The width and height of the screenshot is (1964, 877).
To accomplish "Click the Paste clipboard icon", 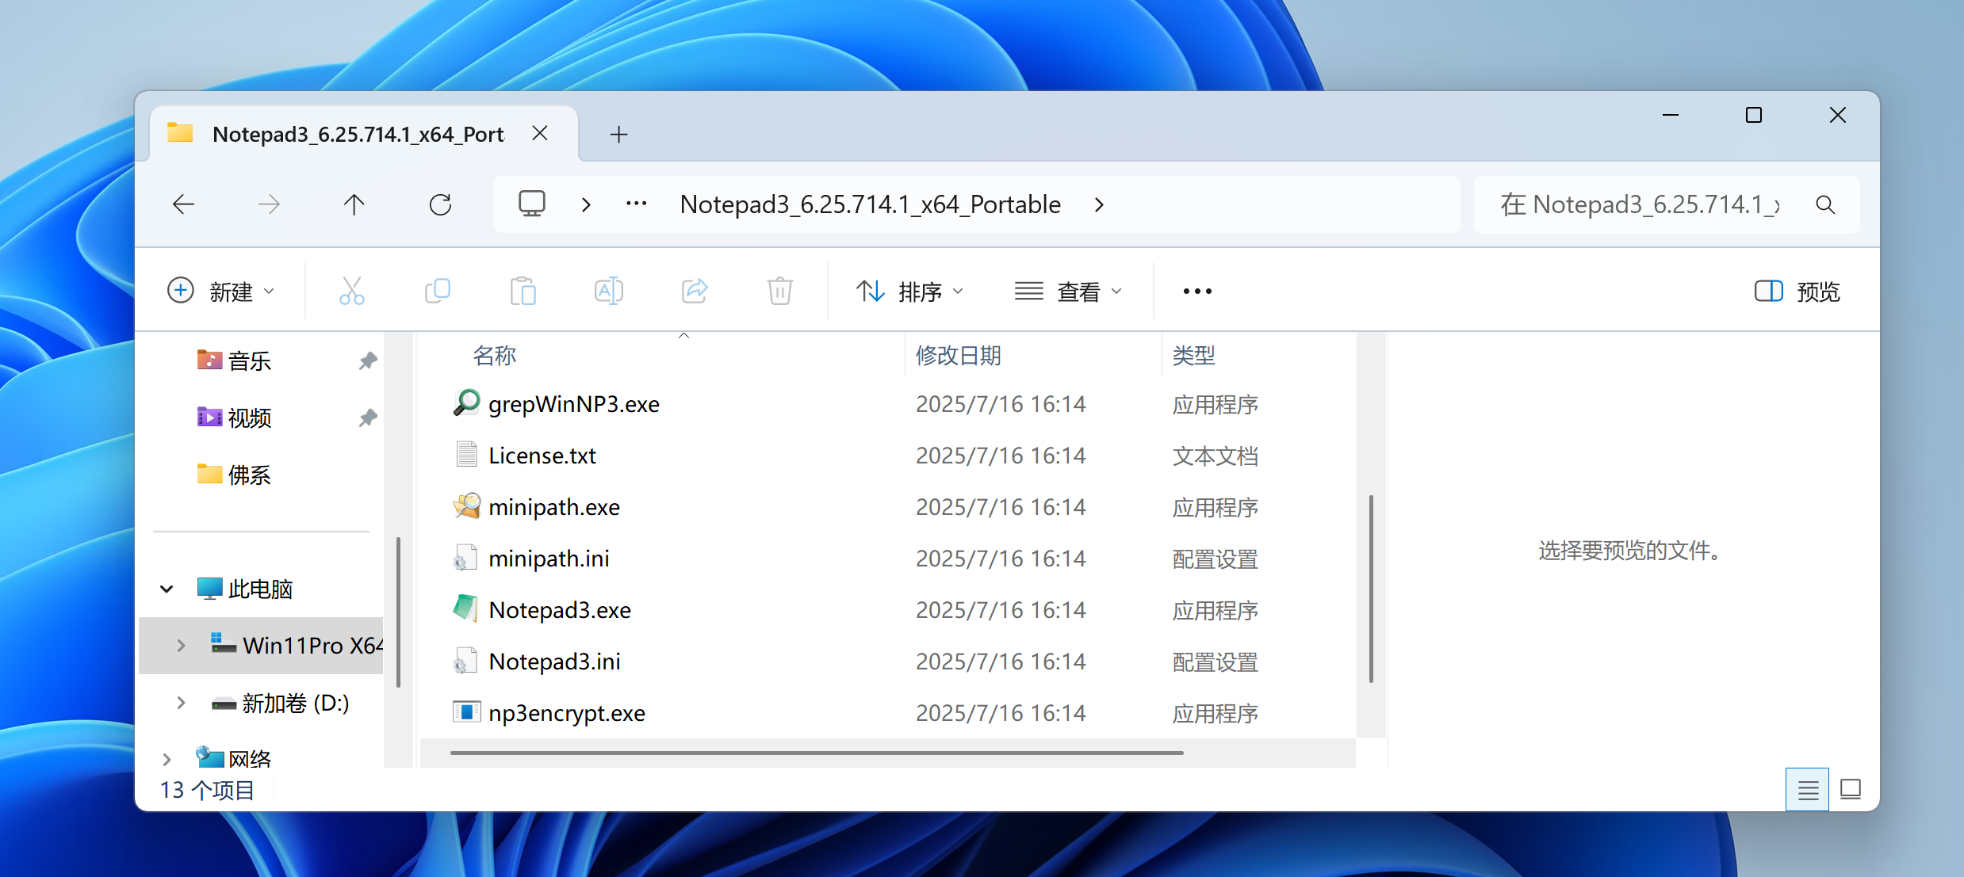I will (523, 291).
